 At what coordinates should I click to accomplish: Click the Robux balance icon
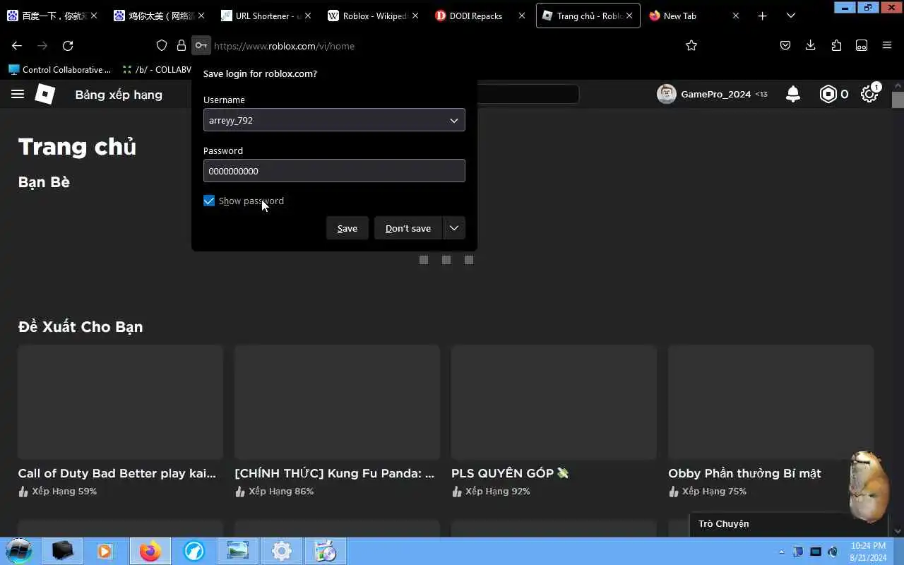coord(828,94)
